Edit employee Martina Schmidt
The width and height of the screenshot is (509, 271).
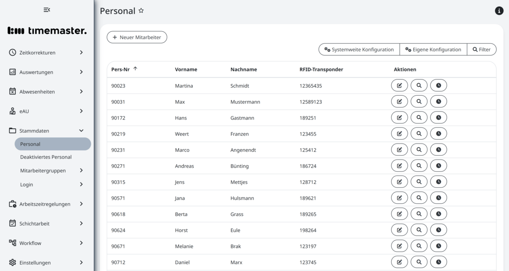pos(399,85)
